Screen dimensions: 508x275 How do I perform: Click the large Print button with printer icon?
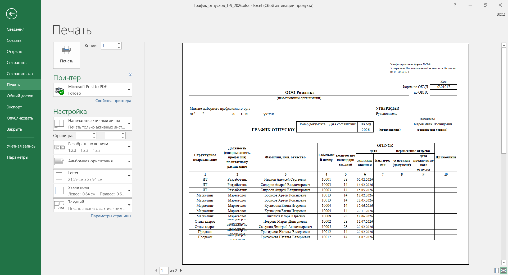[x=66, y=55]
